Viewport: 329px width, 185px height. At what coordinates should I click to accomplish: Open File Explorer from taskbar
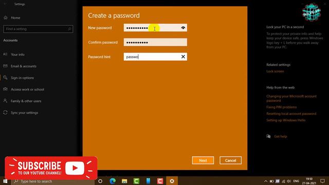coord(124,181)
